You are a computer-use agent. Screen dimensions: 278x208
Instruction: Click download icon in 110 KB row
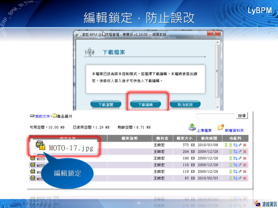click(x=231, y=165)
